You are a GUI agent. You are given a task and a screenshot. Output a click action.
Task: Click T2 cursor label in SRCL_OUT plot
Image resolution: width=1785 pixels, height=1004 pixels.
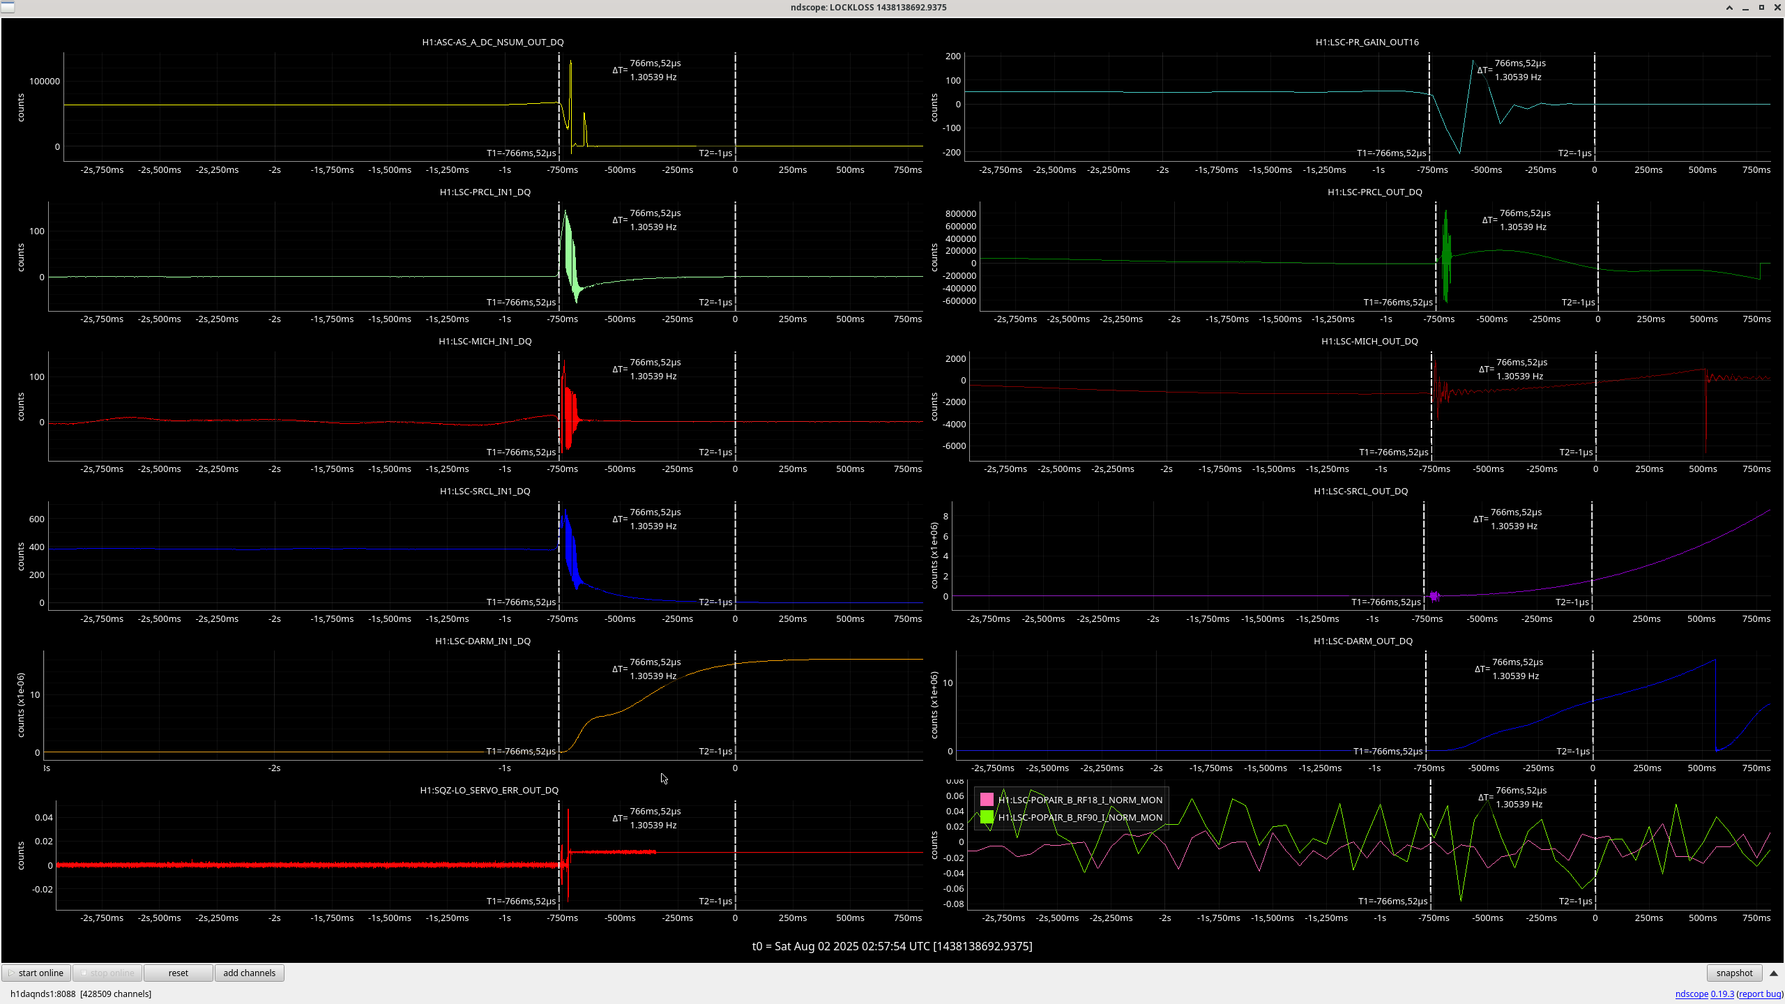(x=1572, y=602)
